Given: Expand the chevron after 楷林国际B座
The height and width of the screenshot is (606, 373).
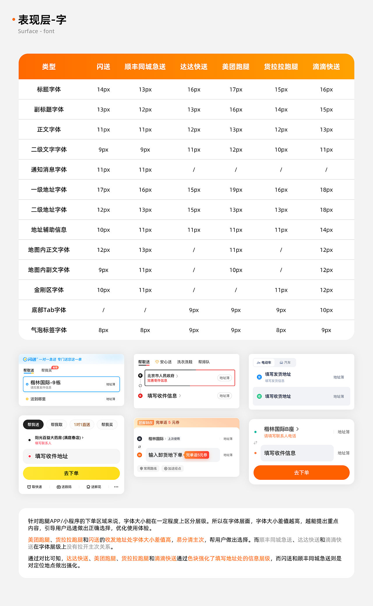Looking at the screenshot, I should [x=297, y=429].
